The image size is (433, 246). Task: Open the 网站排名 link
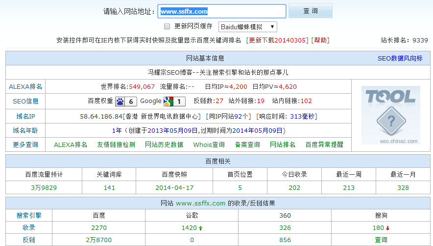click(x=283, y=145)
